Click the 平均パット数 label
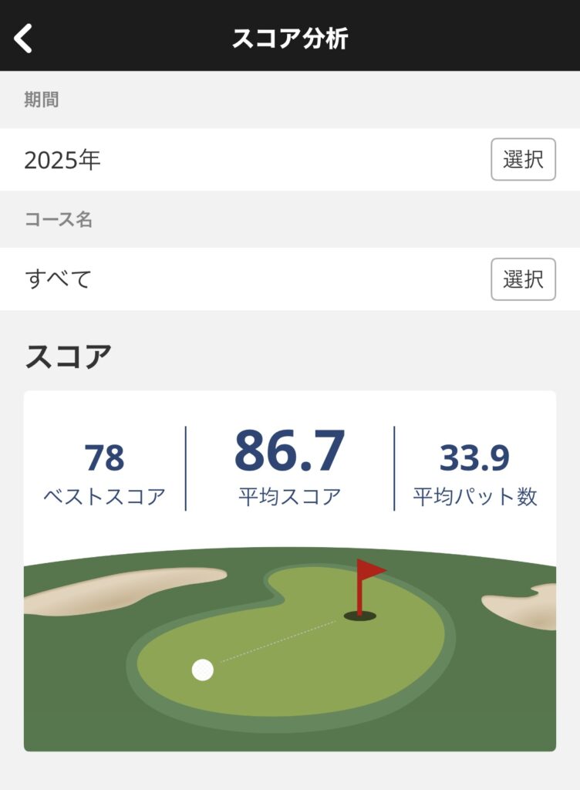This screenshot has height=790, width=580. pyautogui.click(x=474, y=496)
